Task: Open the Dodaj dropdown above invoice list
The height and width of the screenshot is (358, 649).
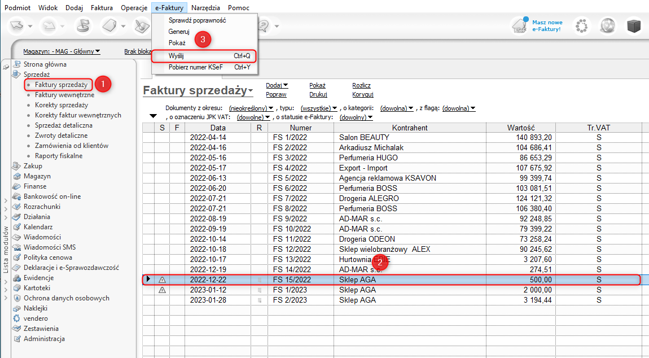Action: click(277, 85)
